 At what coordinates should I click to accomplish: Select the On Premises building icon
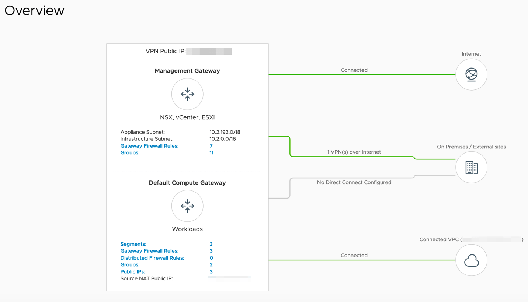(x=471, y=167)
